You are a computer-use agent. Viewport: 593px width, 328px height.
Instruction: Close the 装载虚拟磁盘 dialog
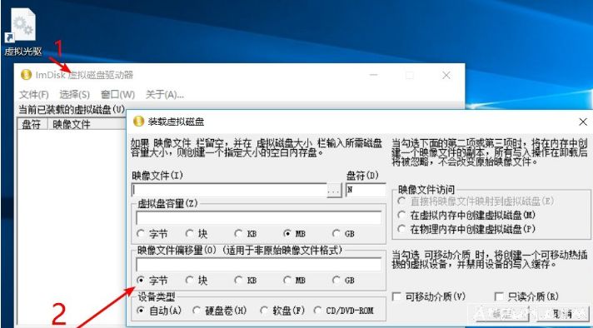point(583,122)
